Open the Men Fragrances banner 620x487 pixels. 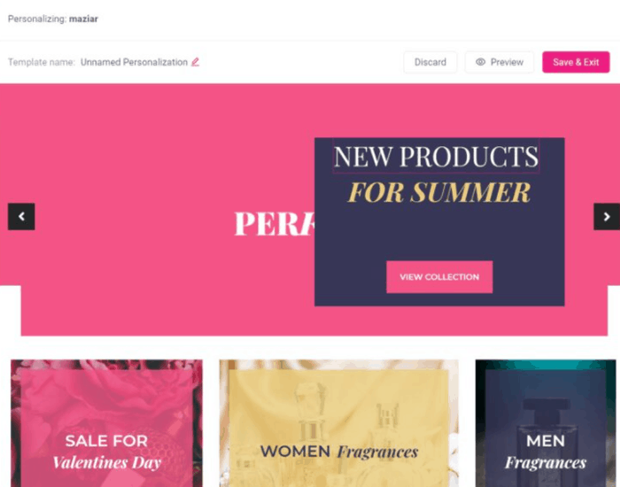tap(546, 423)
